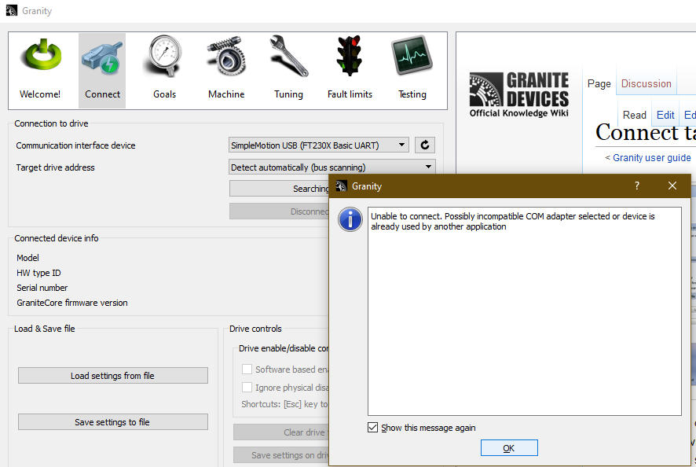Toggle Ignore physical disable checkbox
This screenshot has height=467, width=696.
pos(247,388)
